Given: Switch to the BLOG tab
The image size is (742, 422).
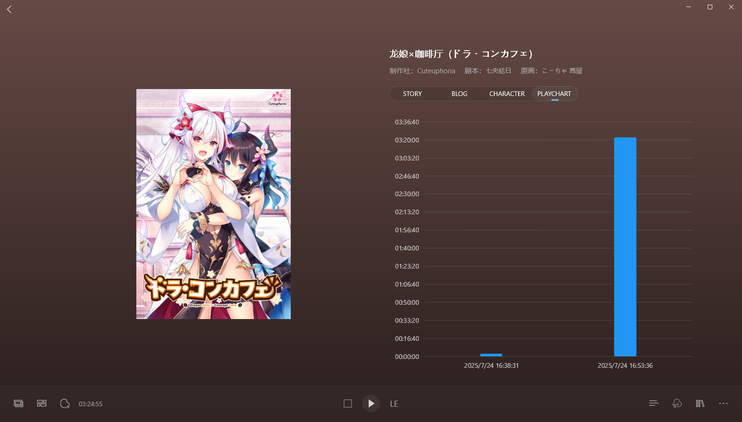Looking at the screenshot, I should click(459, 94).
